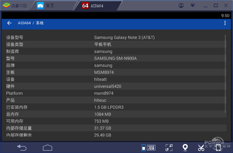Open the location pin tool

click(185, 148)
